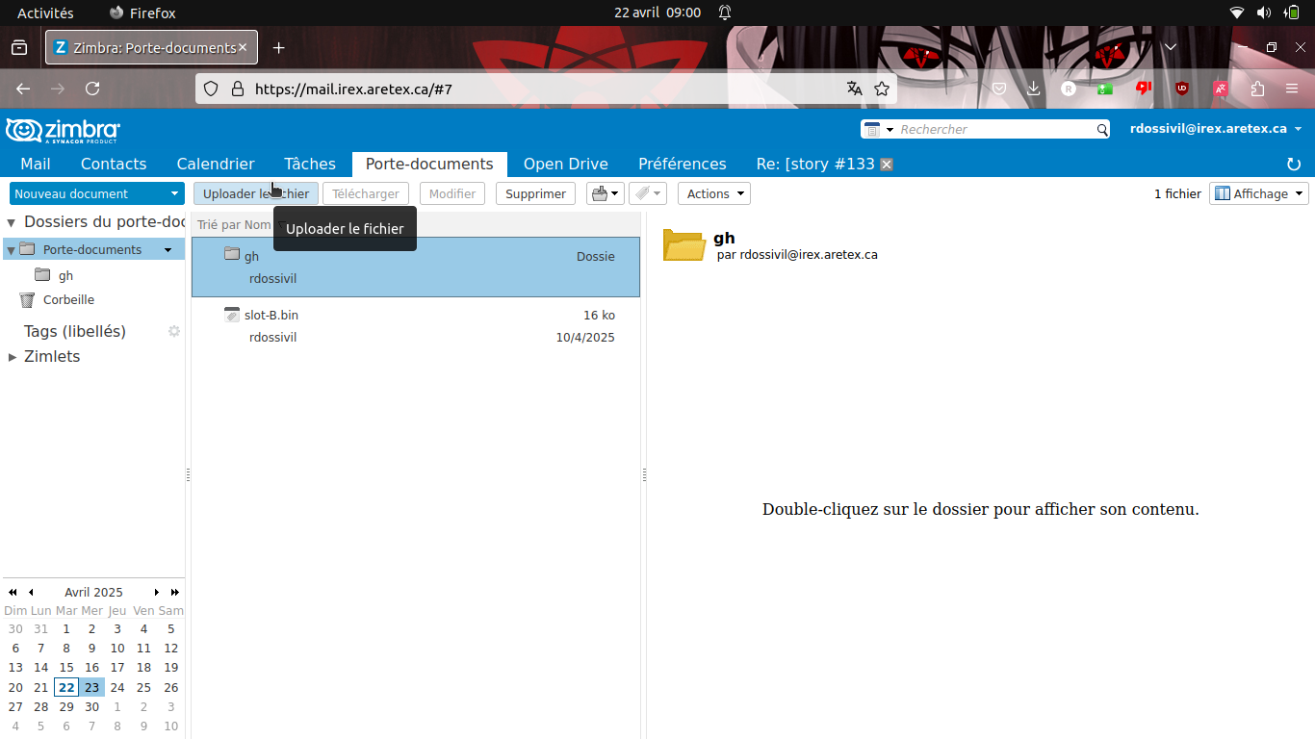
Task: Open Firefox downloads panel
Action: [1034, 89]
